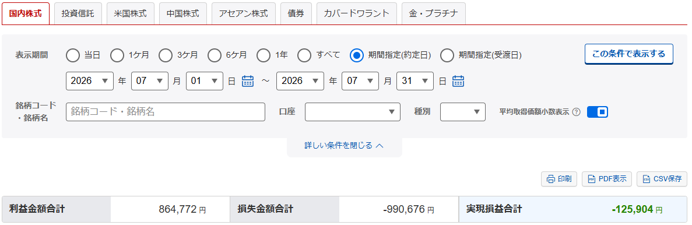Click the 印刷 print button
The width and height of the screenshot is (692, 225).
coord(558,179)
